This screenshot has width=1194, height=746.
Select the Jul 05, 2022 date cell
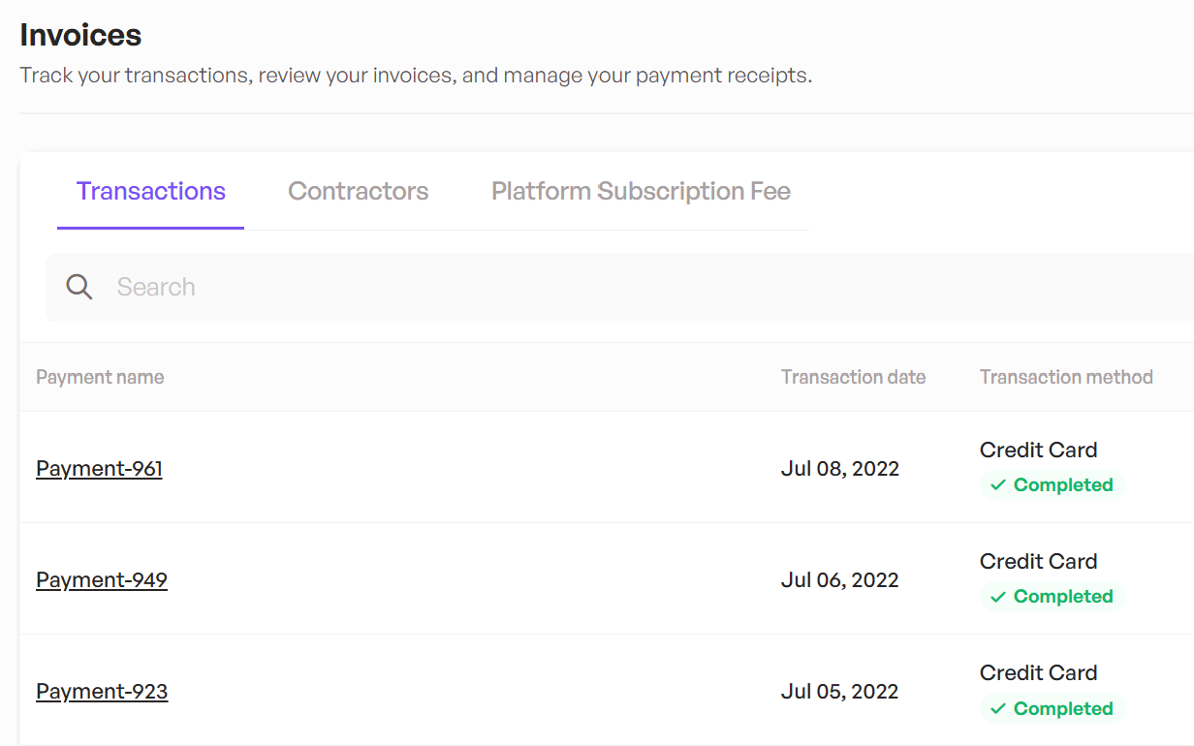(840, 692)
